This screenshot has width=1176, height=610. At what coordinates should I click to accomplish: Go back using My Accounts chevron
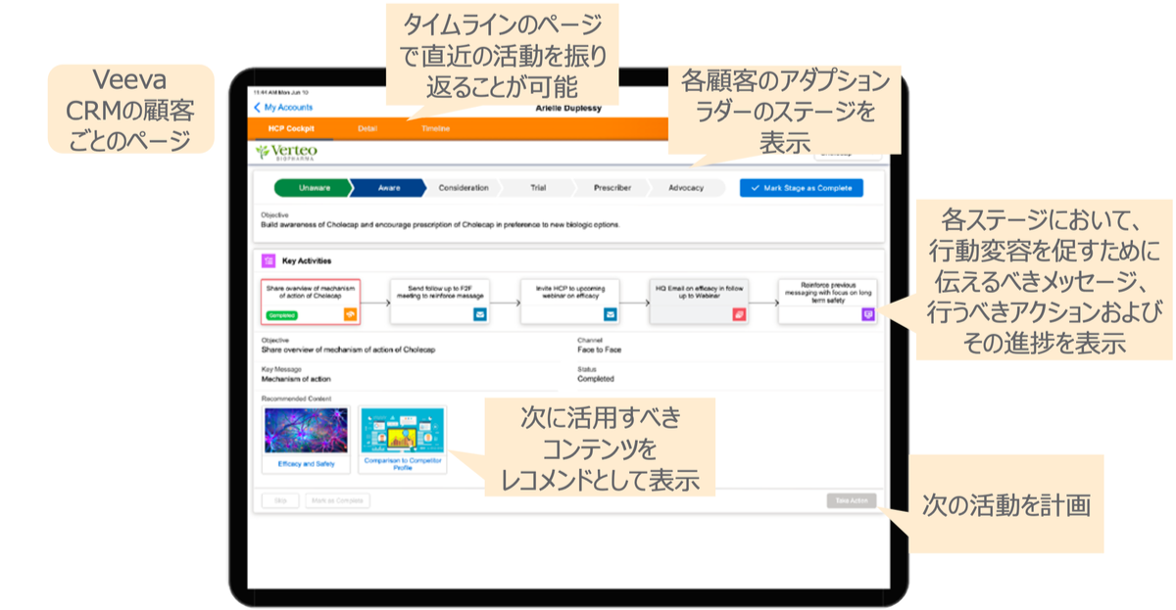[259, 107]
